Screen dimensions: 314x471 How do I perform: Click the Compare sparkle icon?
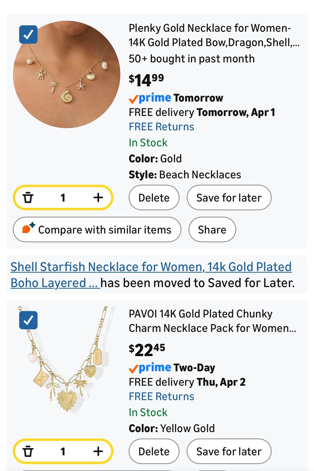[28, 229]
